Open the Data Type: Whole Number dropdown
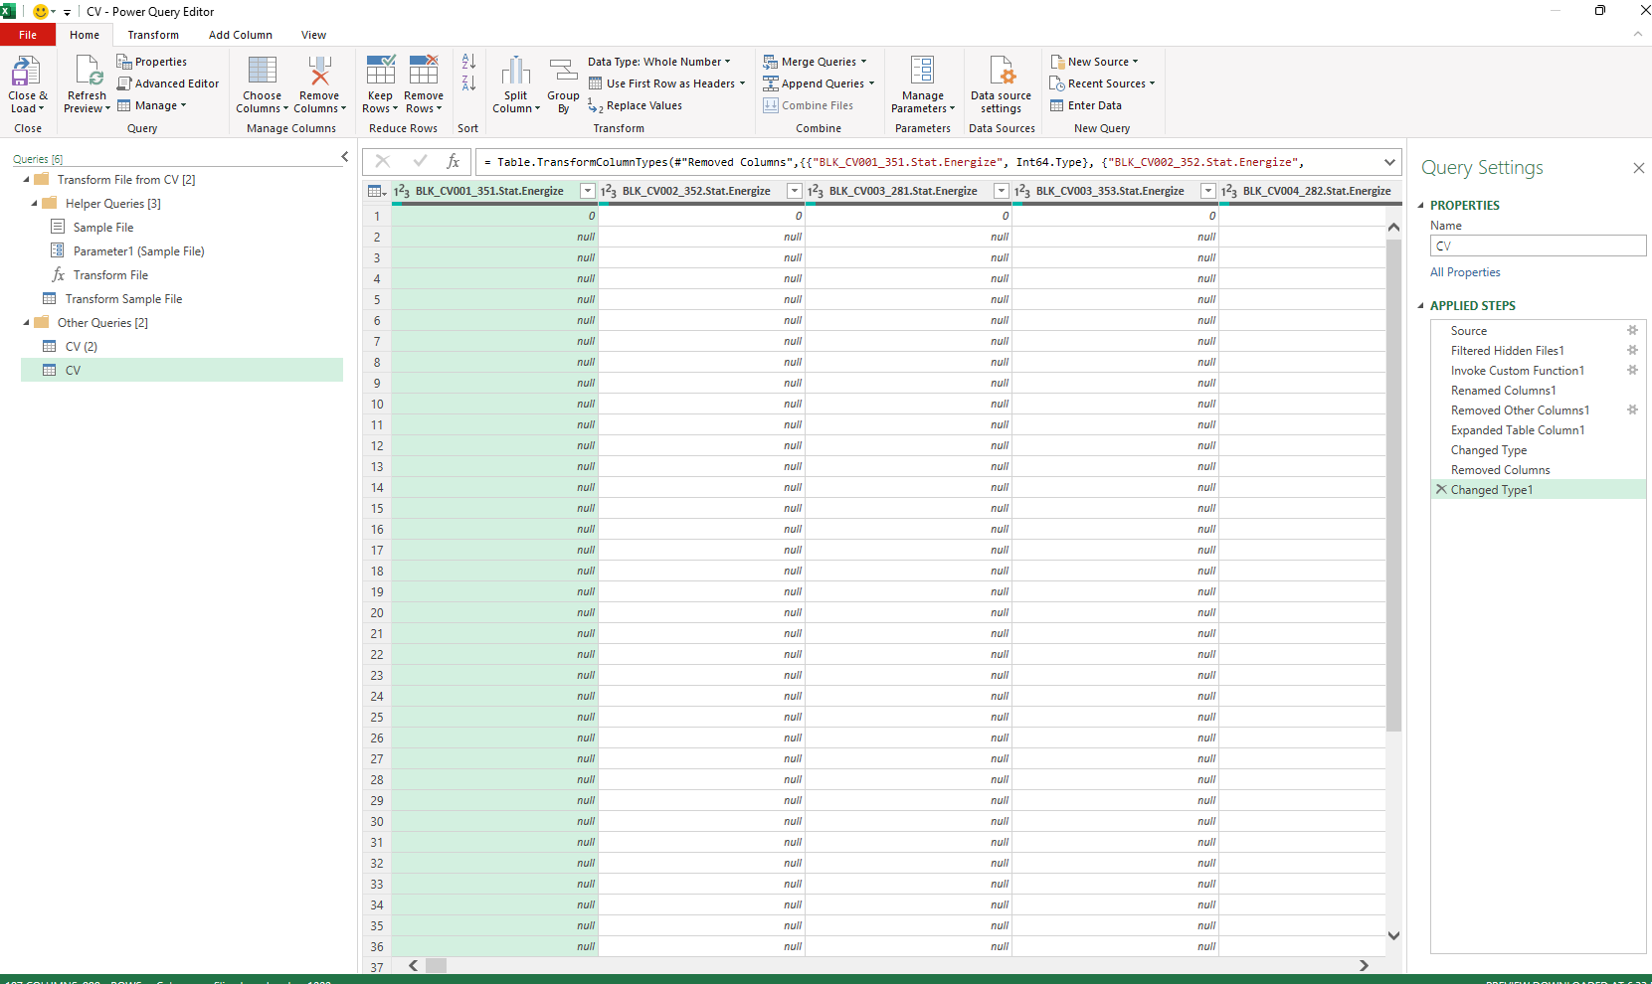 pos(659,62)
